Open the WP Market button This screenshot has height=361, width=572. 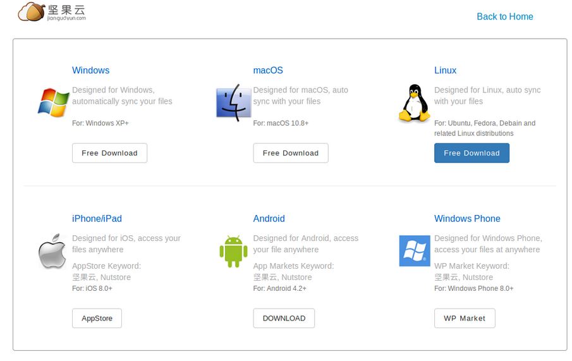[x=465, y=318]
